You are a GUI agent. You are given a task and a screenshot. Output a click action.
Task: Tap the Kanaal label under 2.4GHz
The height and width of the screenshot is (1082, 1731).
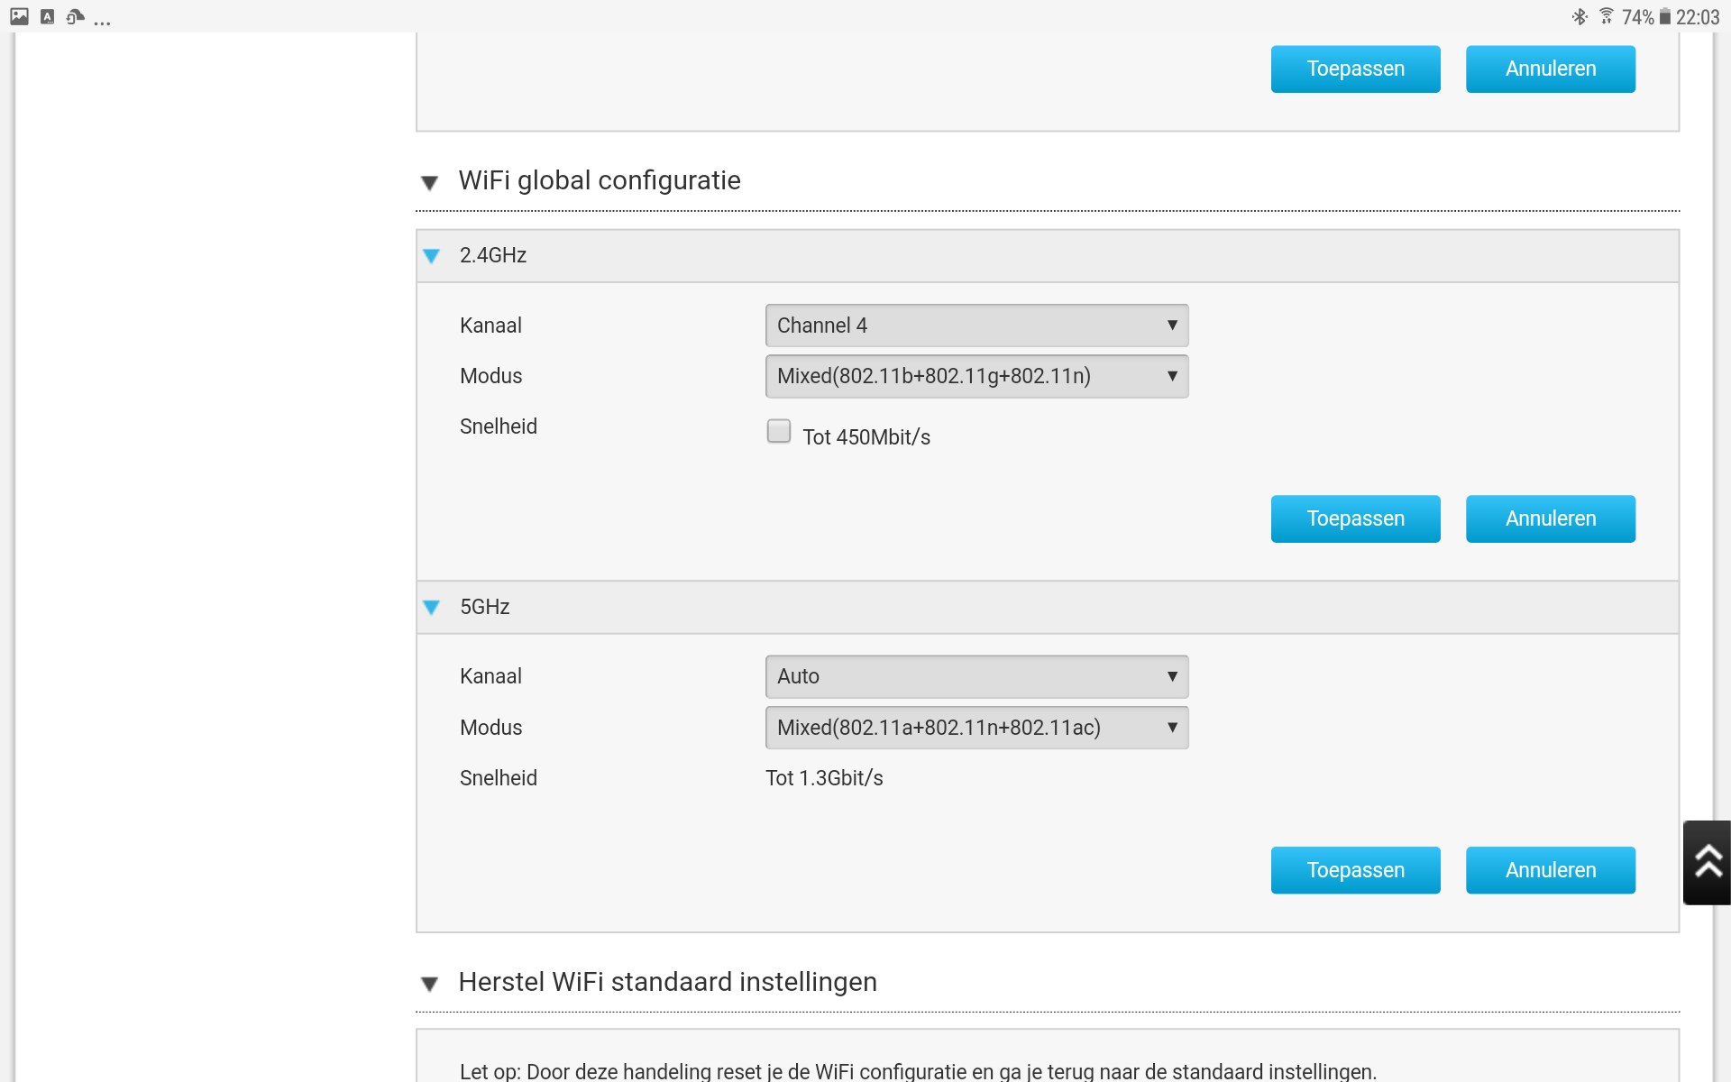coord(490,326)
